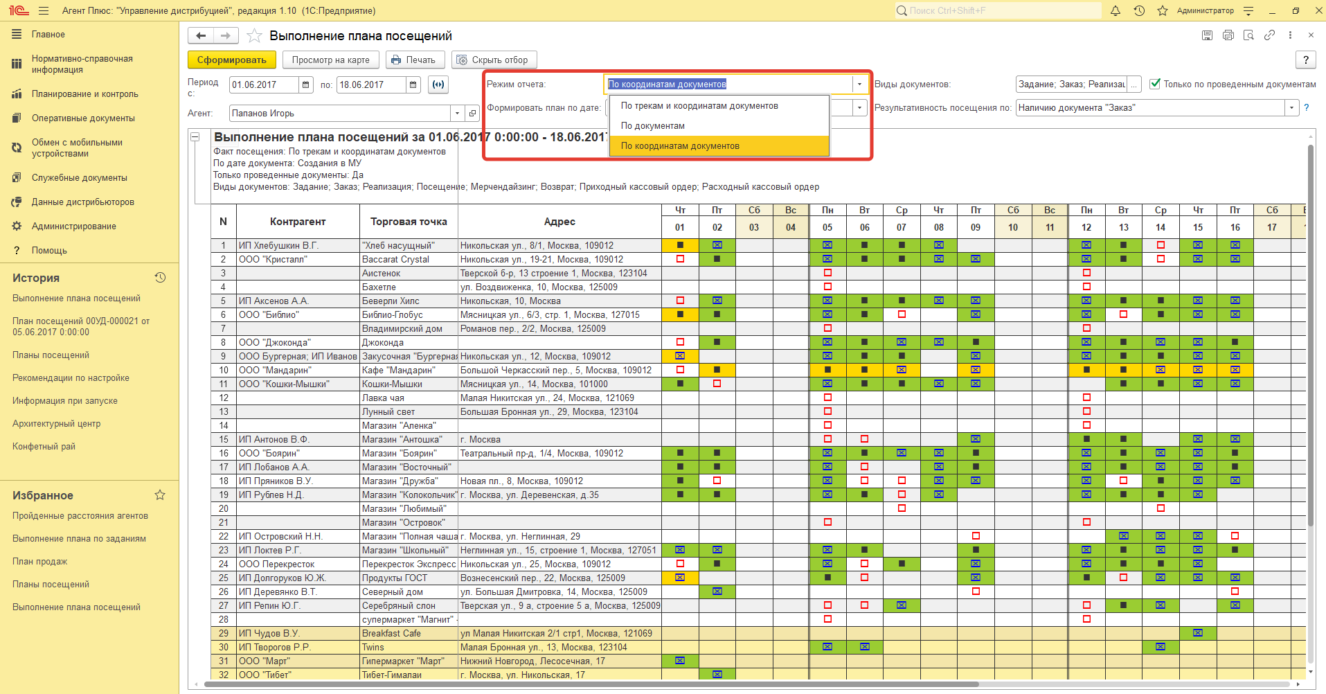Click the search field in title bar
1326x694 pixels.
pyautogui.click(x=997, y=11)
